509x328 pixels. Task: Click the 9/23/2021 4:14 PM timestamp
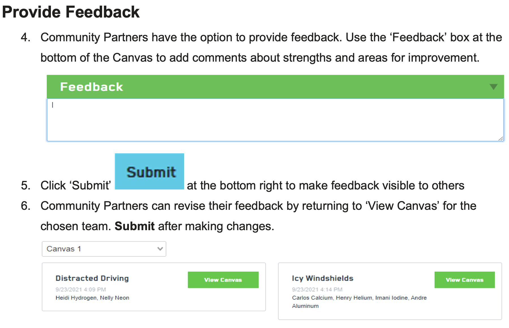pyautogui.click(x=317, y=289)
